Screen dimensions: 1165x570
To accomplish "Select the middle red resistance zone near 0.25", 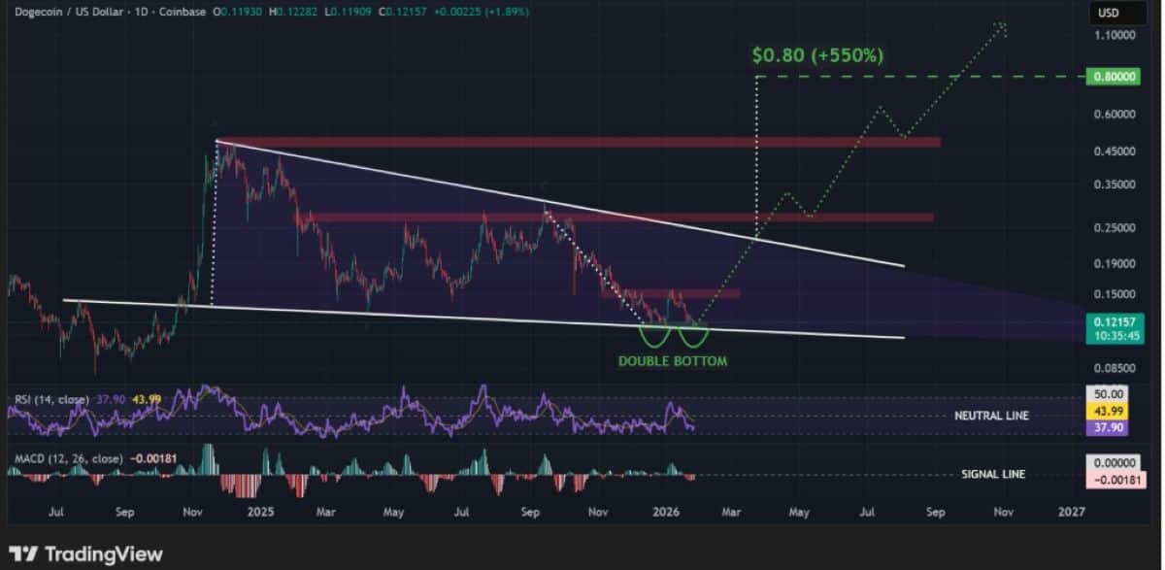I will [621, 217].
